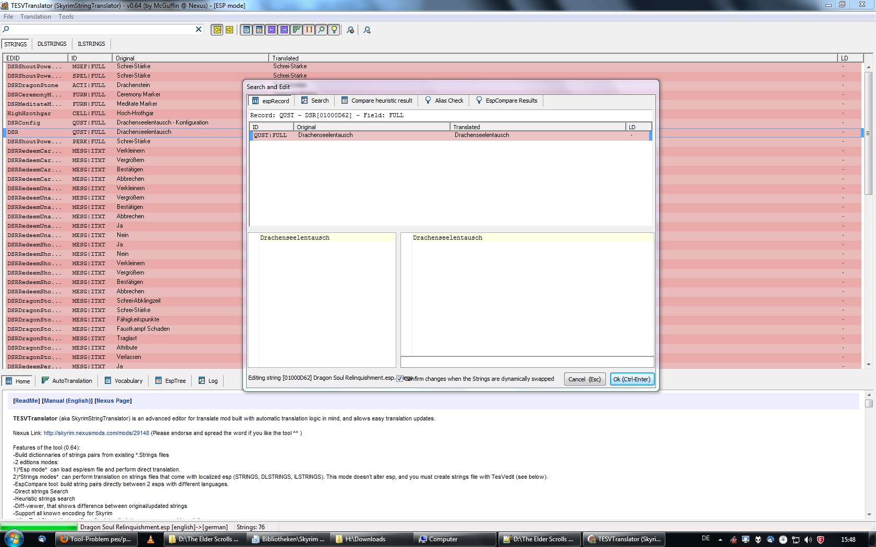This screenshot has width=876, height=547.
Task: Open the Nexus Page link
Action: 113,401
